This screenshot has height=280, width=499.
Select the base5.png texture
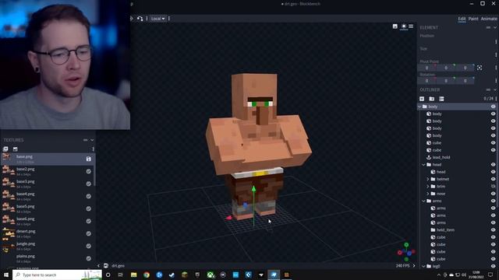click(48, 208)
